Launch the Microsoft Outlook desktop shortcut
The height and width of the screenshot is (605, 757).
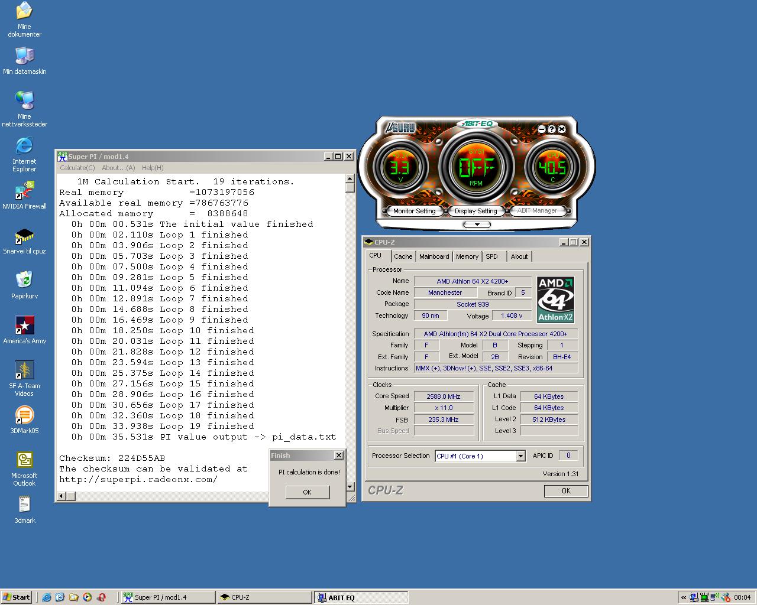pyautogui.click(x=24, y=469)
